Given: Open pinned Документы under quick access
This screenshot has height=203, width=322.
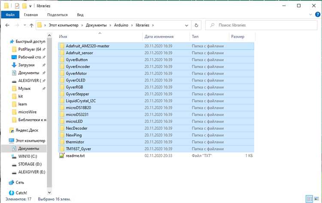Looking at the screenshot, I should 29,73.
